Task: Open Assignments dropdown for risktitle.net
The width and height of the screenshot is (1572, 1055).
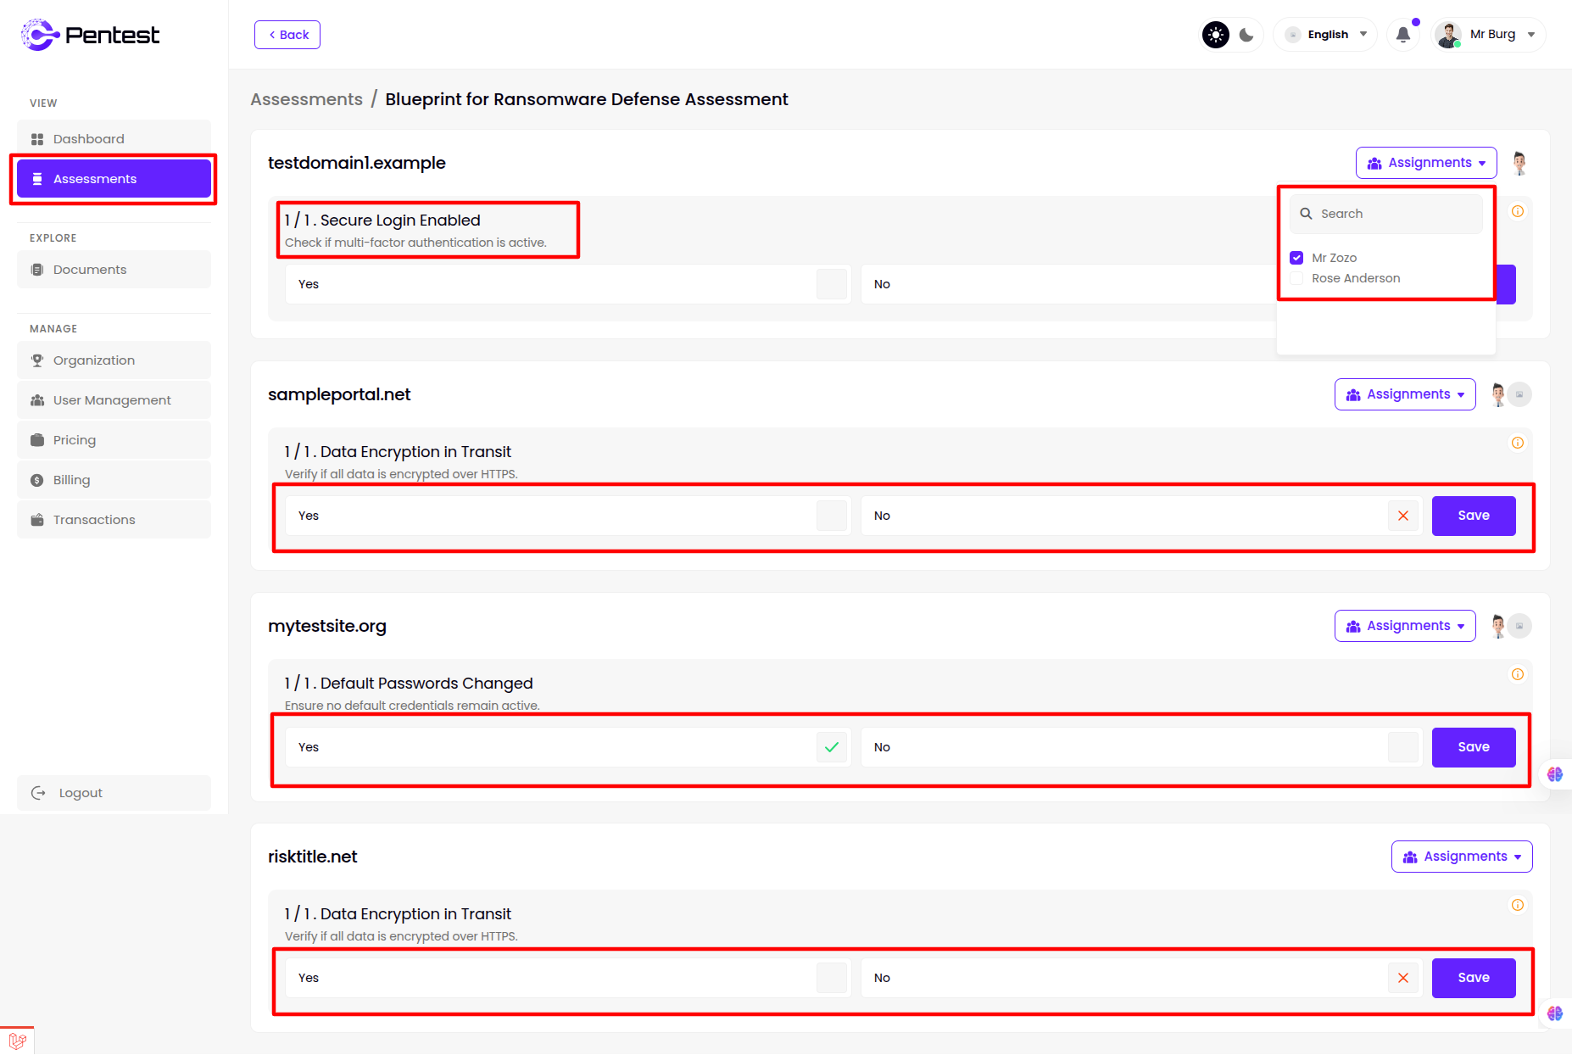Action: (x=1461, y=857)
